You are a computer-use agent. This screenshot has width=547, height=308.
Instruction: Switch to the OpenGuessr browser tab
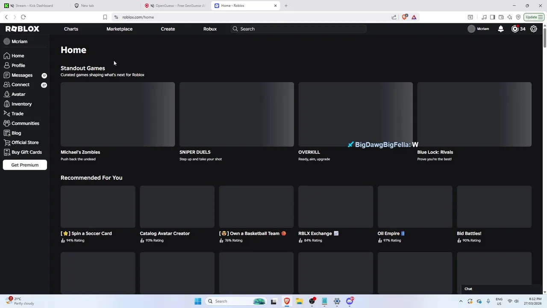176,6
